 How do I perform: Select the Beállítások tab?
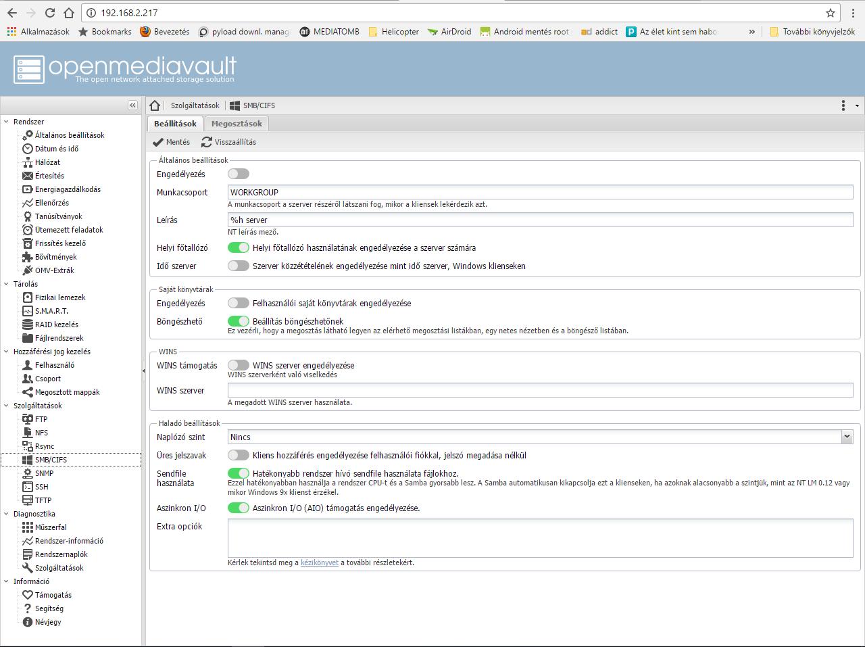(175, 124)
